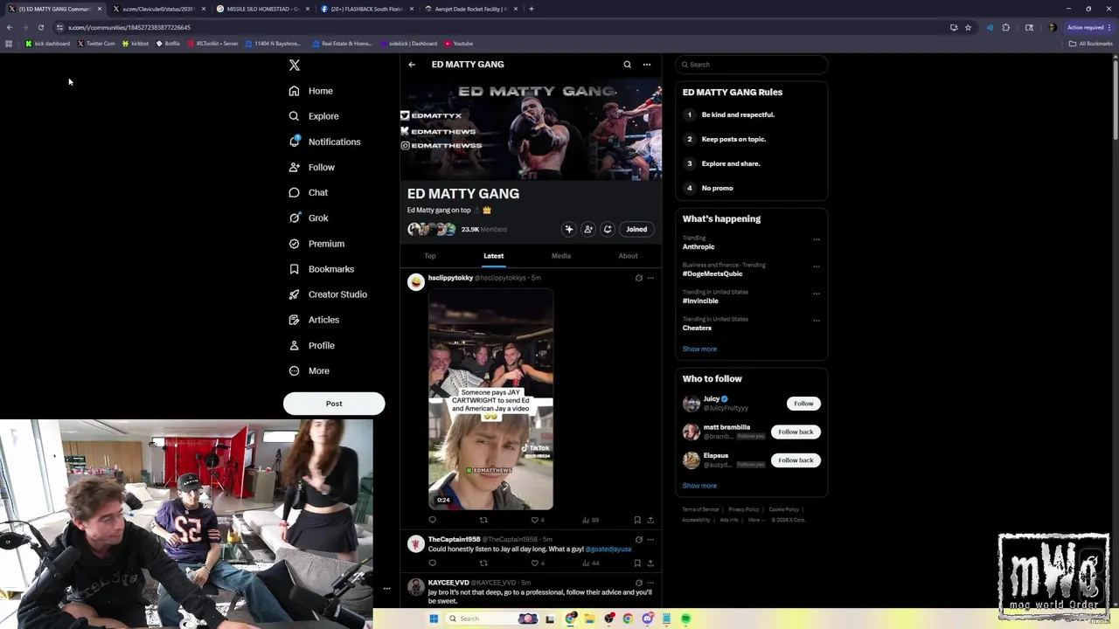
Task: Switch to the About tab
Action: 628,256
